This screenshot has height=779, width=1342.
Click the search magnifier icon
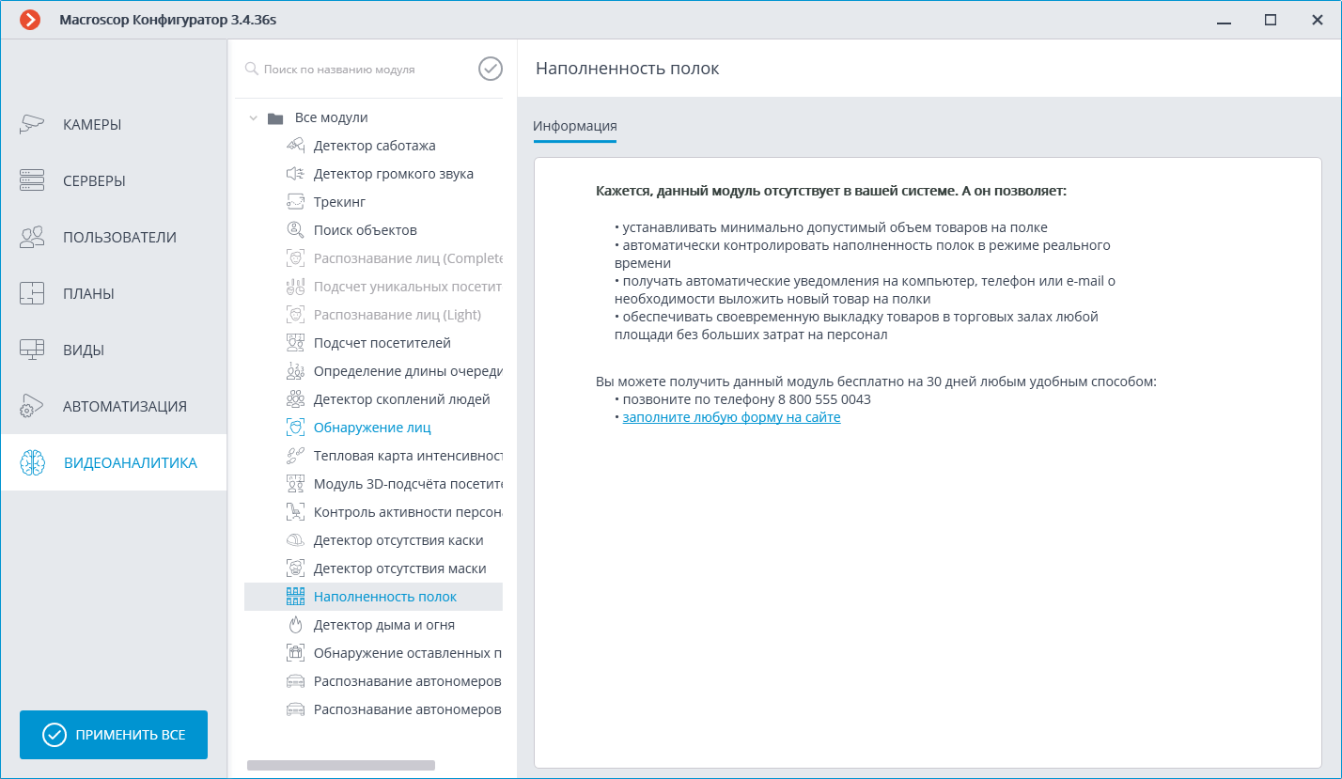252,70
